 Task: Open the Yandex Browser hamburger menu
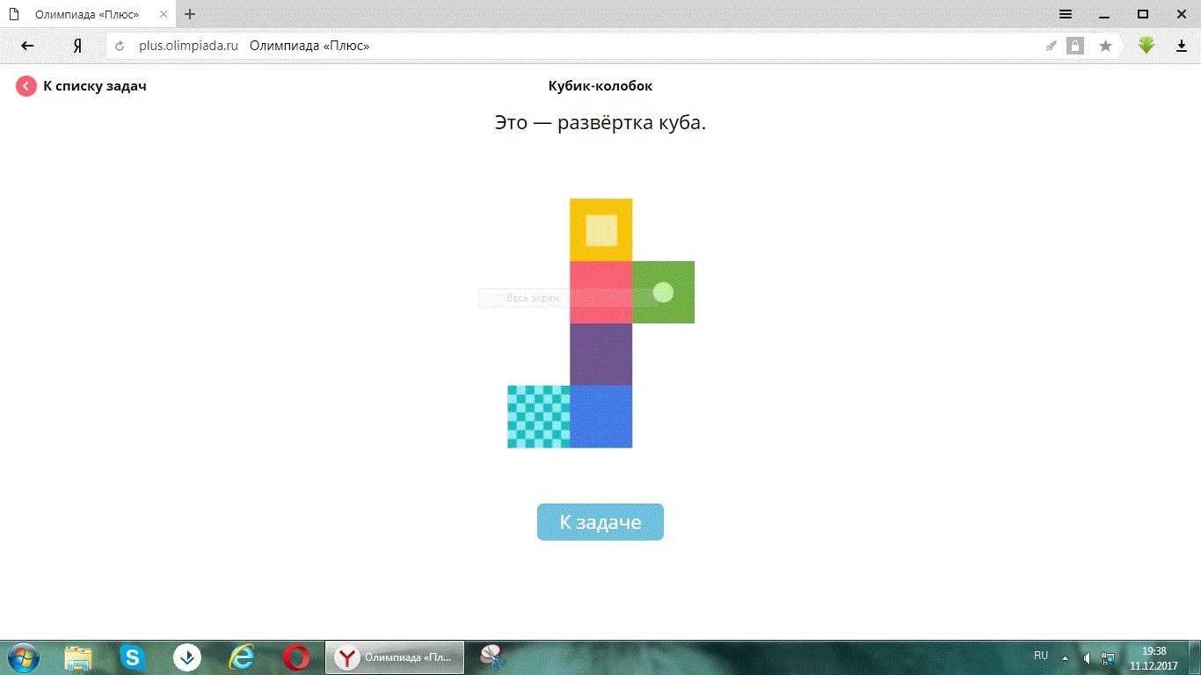(x=1065, y=14)
